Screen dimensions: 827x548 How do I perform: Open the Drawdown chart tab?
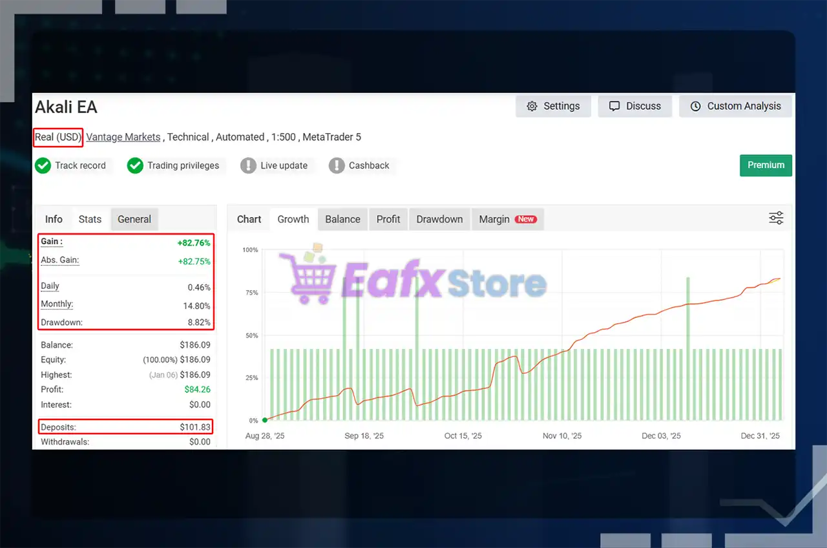tap(439, 219)
